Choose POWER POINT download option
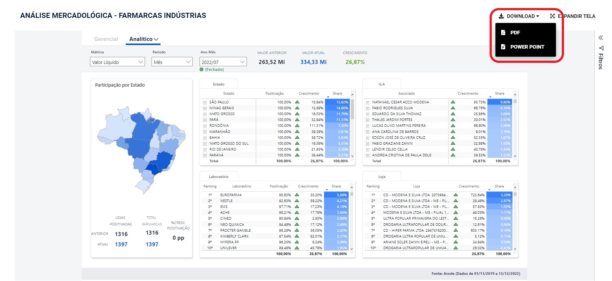 coord(527,47)
